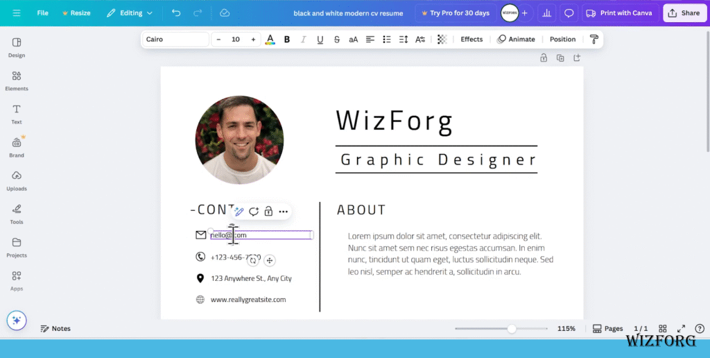Toggle underline formatting
Image resolution: width=710 pixels, height=358 pixels.
[320, 40]
